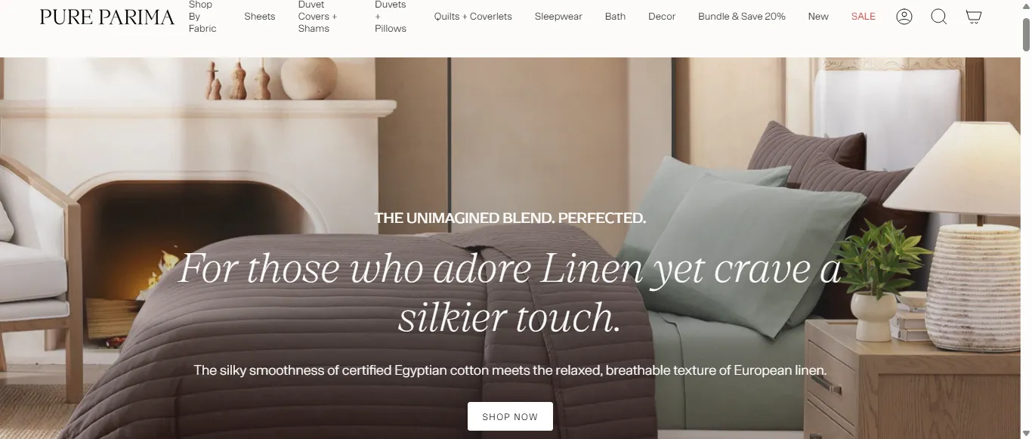
Task: Click the page vertical scrollbar thumb
Action: click(1026, 34)
